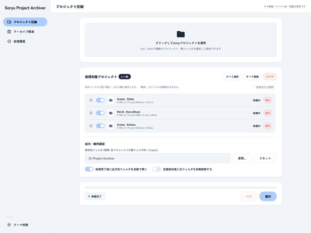
Task: Click the Avatar_Kohaku folder icon
Action: [x=111, y=126]
